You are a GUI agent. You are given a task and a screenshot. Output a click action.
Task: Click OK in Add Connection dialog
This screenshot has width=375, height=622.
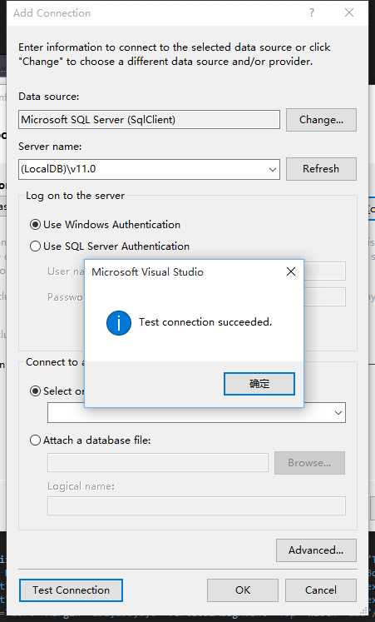pyautogui.click(x=243, y=590)
